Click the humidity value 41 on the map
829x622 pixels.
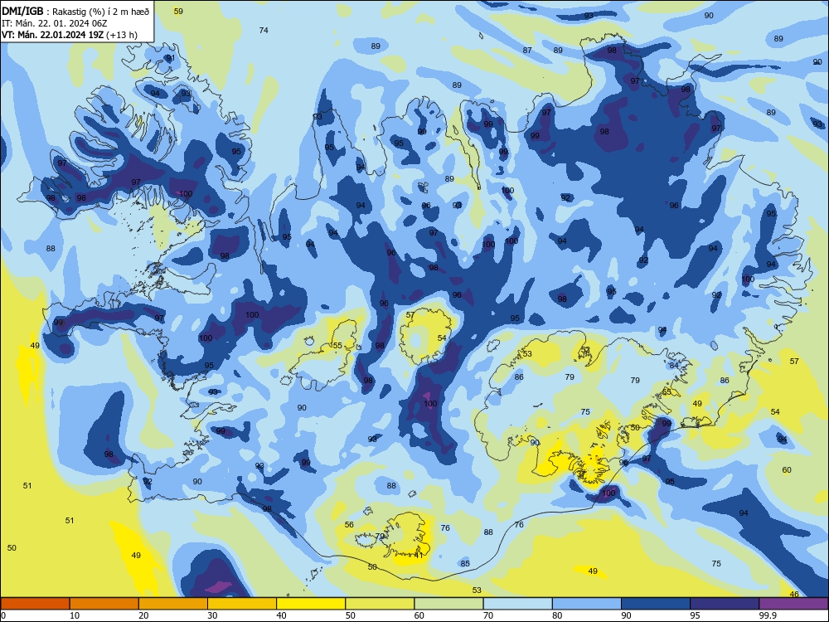pyautogui.click(x=419, y=556)
